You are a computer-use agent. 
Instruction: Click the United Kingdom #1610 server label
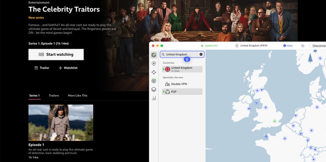[x=254, y=46]
